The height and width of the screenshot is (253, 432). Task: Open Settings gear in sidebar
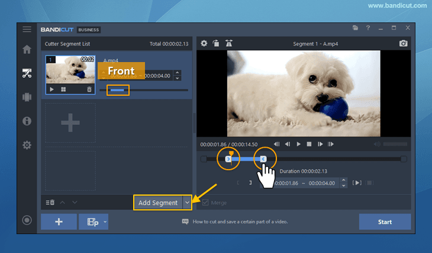pyautogui.click(x=27, y=145)
